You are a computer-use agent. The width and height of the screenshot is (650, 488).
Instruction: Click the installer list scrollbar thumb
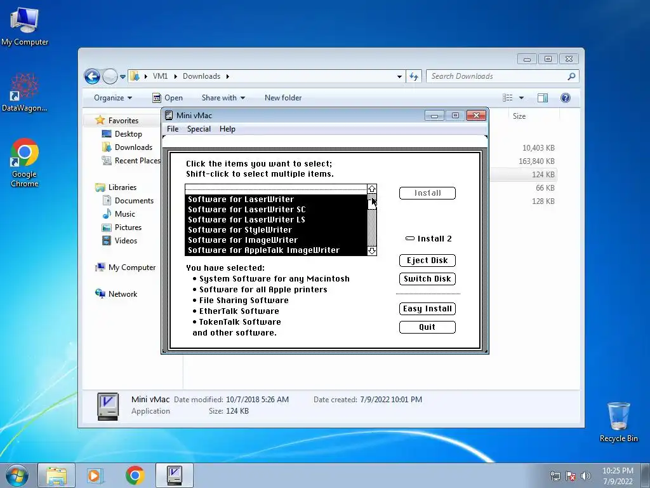(x=372, y=205)
